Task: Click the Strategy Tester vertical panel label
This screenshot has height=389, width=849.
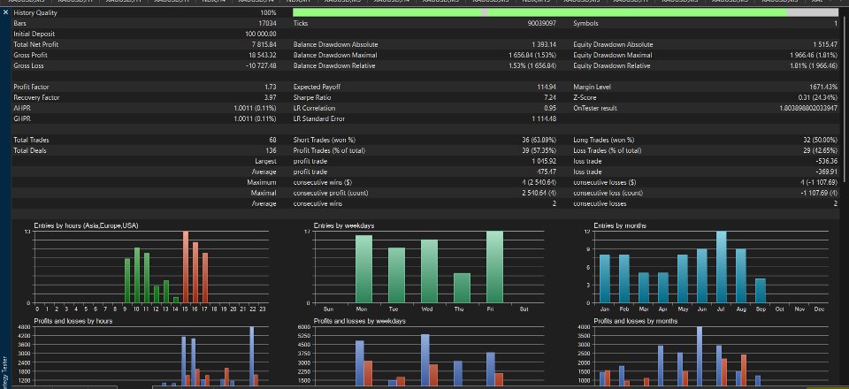Action: 5,370
